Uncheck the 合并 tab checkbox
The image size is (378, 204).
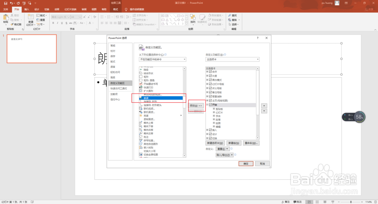211,72
